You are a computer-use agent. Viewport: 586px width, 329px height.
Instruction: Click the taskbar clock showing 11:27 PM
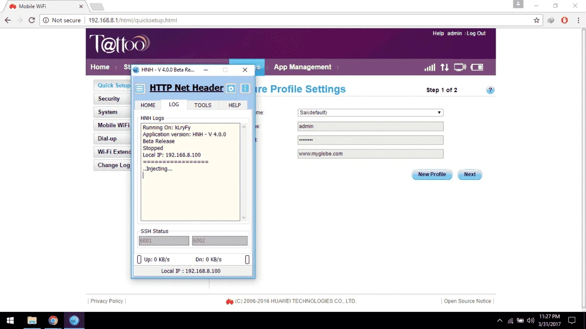tap(550, 321)
